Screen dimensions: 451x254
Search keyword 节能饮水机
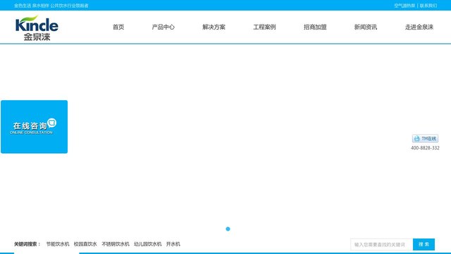click(58, 244)
